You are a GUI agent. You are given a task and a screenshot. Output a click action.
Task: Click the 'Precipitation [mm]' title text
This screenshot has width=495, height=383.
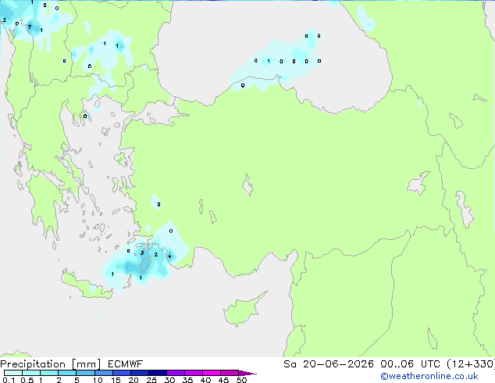coord(51,364)
